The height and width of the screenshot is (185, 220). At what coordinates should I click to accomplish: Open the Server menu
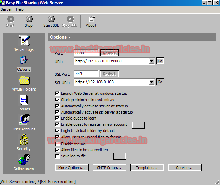6,9
